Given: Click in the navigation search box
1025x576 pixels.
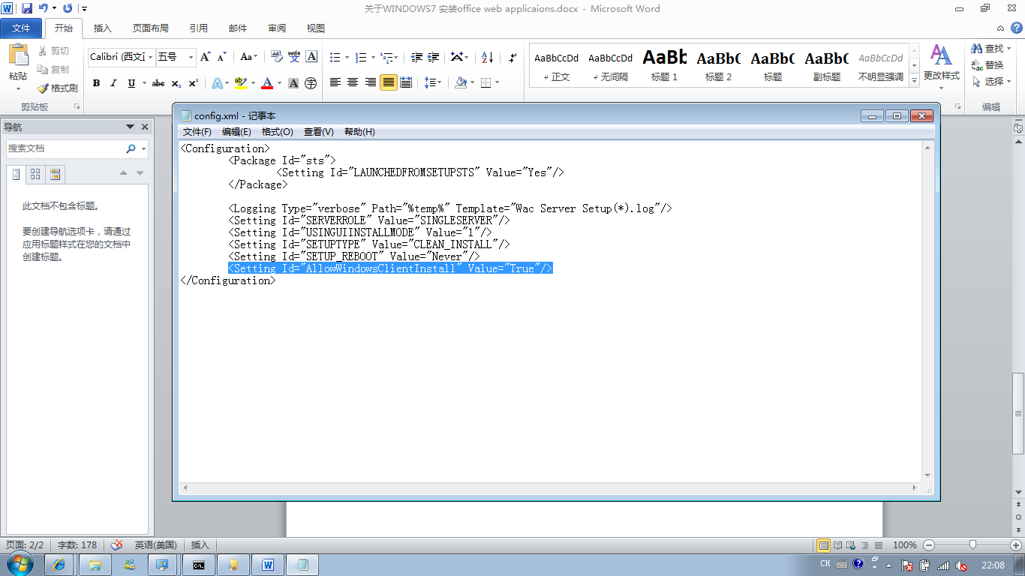Looking at the screenshot, I should (x=66, y=148).
